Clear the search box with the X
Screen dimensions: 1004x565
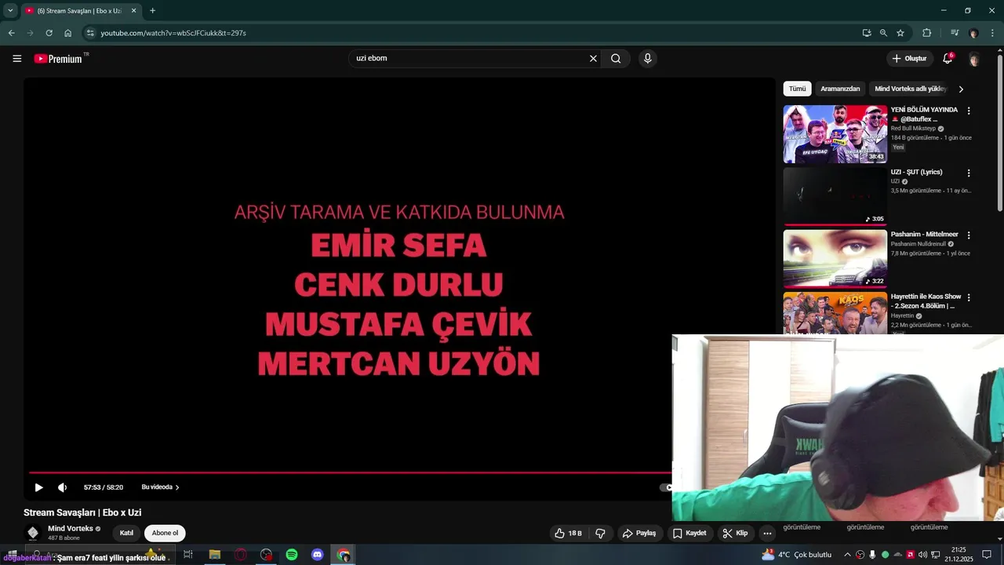coord(593,58)
